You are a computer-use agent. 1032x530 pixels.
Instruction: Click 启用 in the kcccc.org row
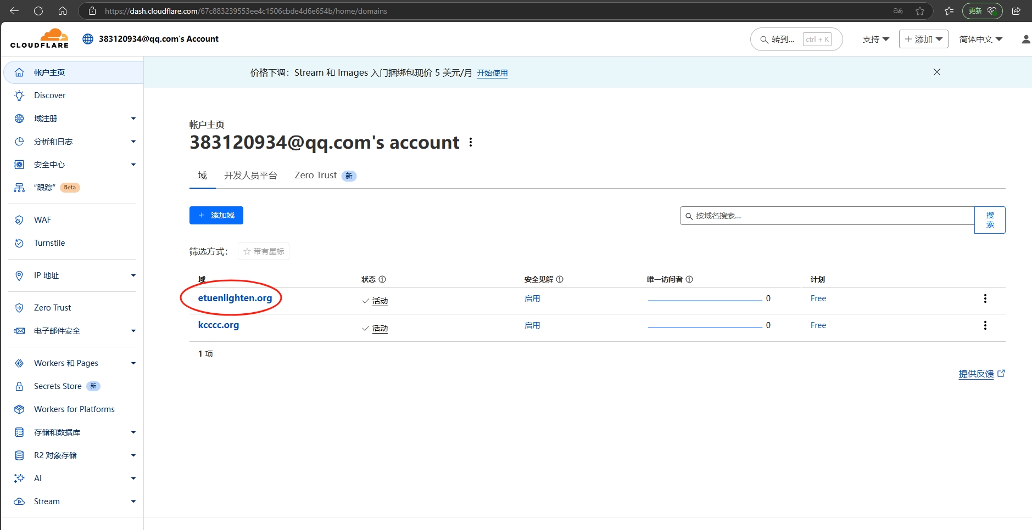point(532,325)
